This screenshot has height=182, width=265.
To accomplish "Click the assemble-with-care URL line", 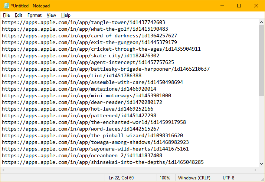I will [x=92, y=82].
